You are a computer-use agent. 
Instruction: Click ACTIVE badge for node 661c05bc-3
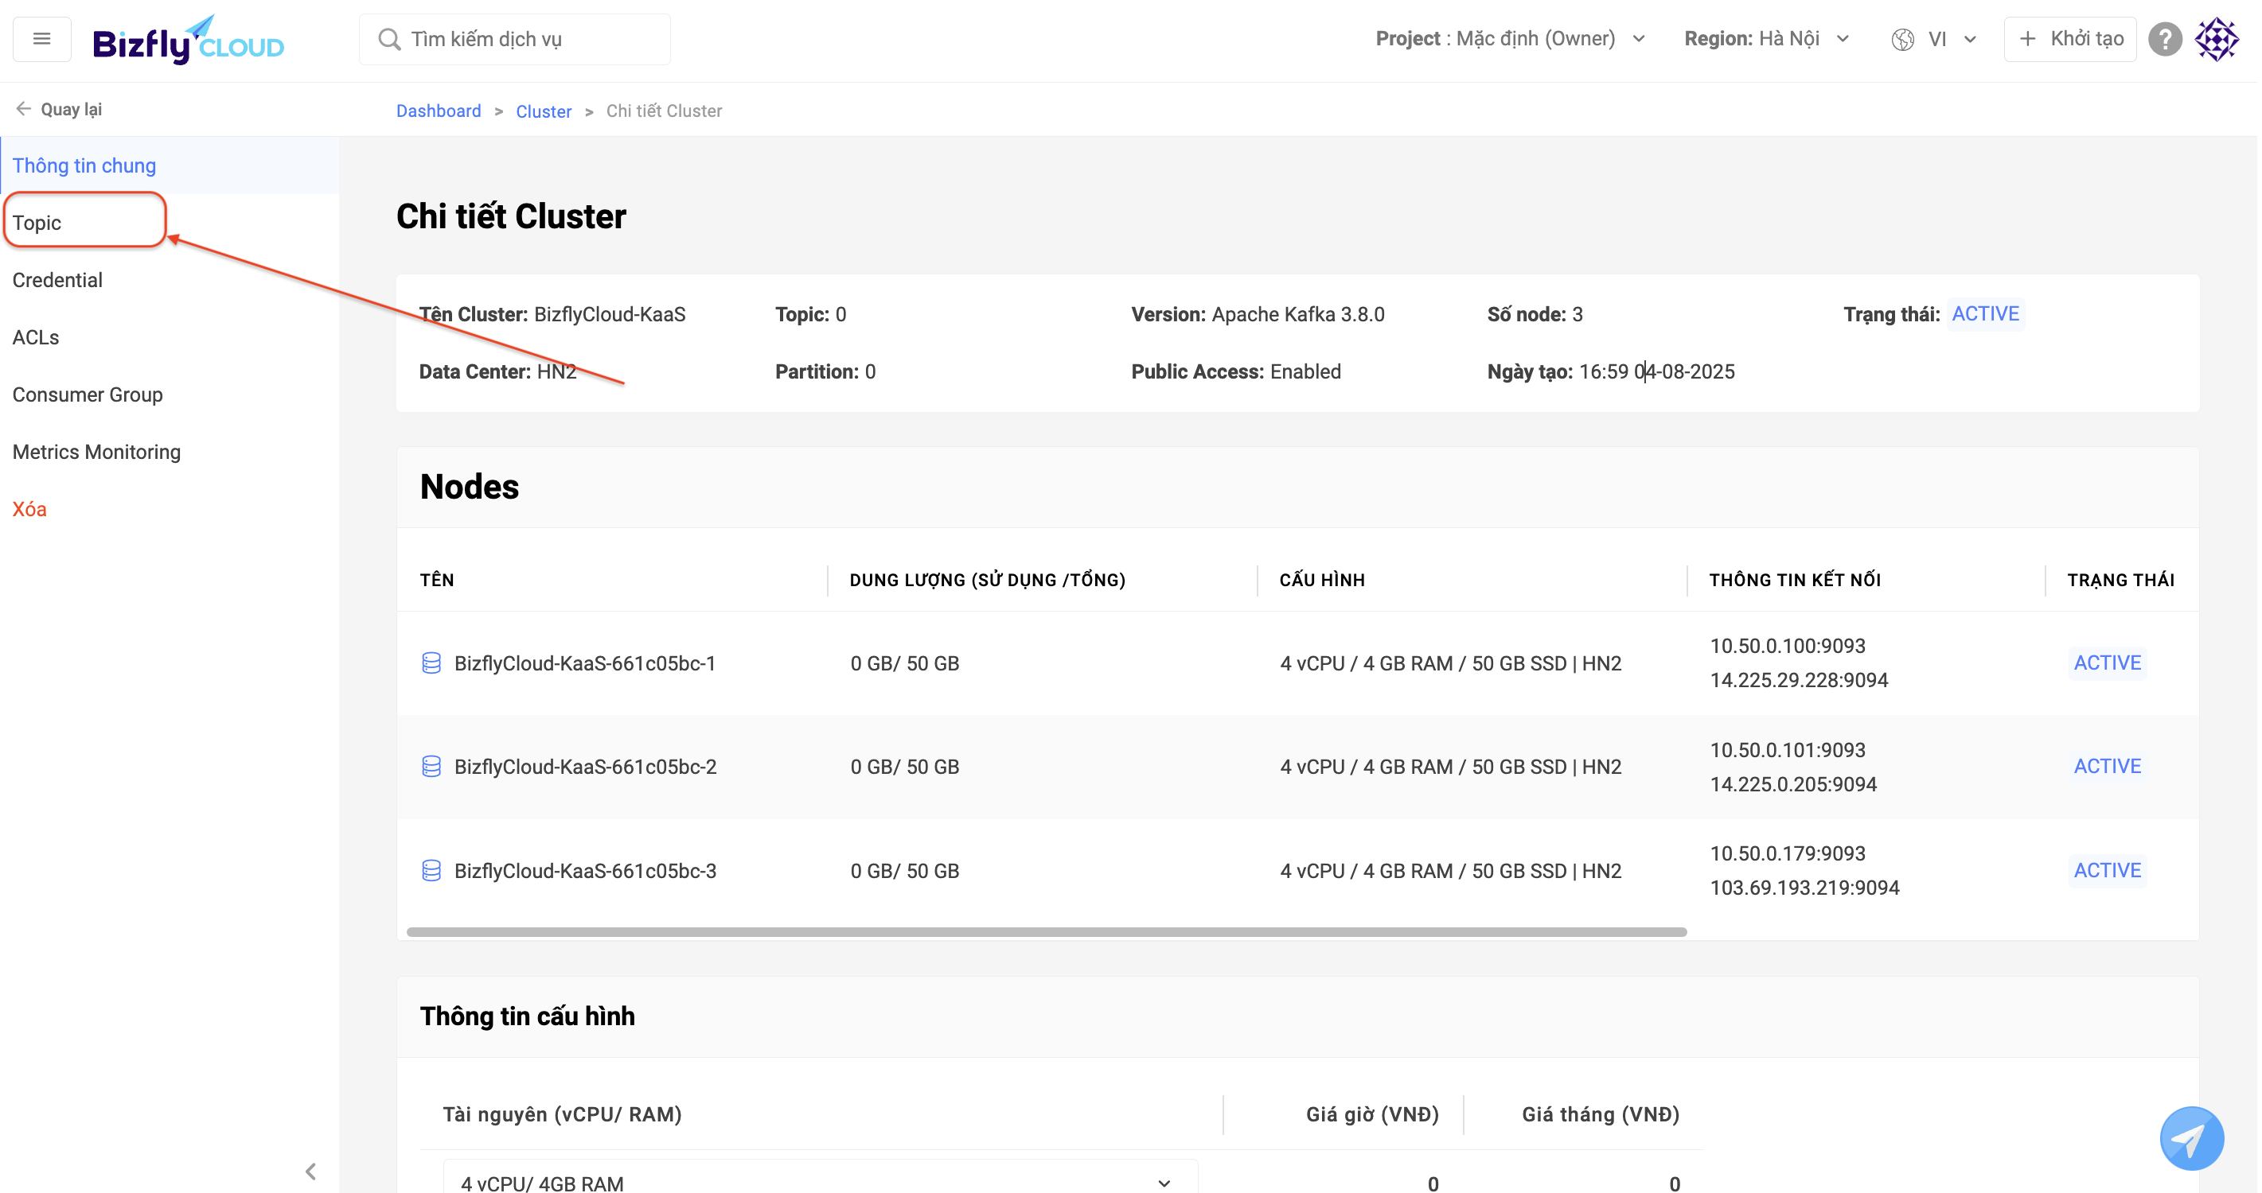(2107, 870)
